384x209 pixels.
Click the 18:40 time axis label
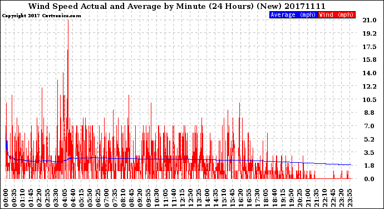pos(274,198)
